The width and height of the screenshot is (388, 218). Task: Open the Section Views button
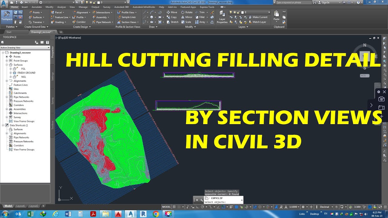point(127,22)
